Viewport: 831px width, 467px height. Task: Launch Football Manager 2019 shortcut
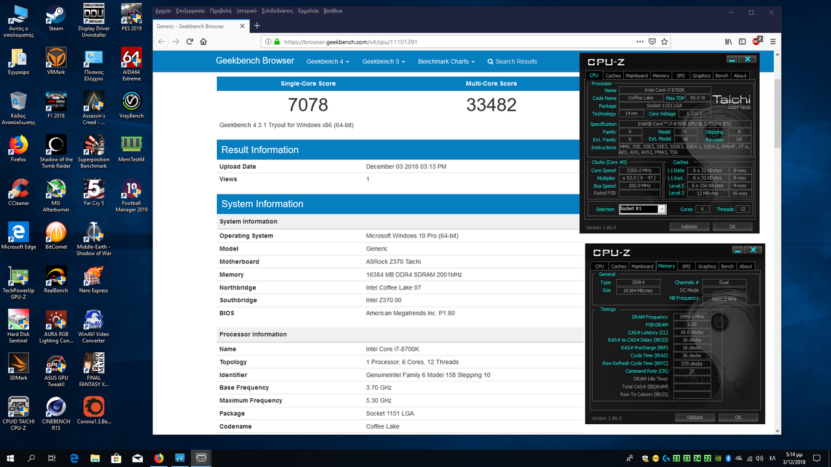click(x=132, y=195)
